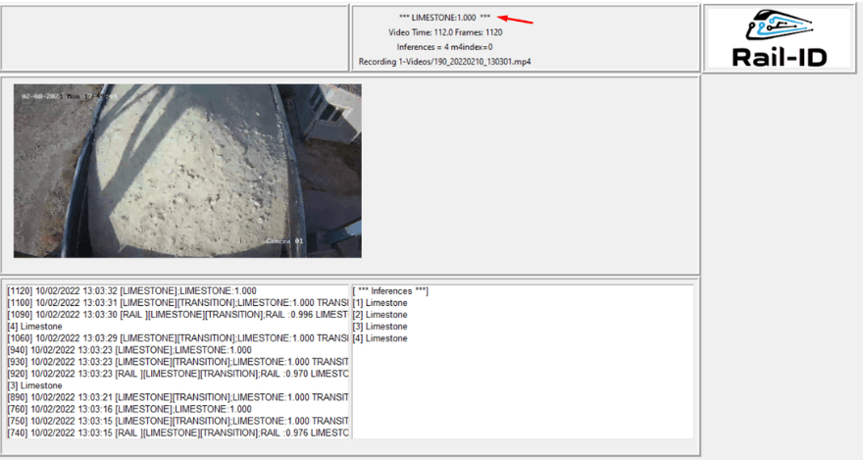The width and height of the screenshot is (863, 460).
Task: Select the [1100] log entry at 13:03:31
Action: 177,303
